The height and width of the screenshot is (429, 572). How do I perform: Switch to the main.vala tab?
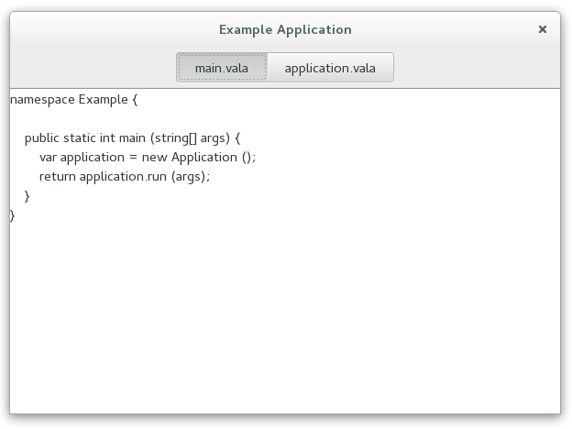(x=222, y=68)
